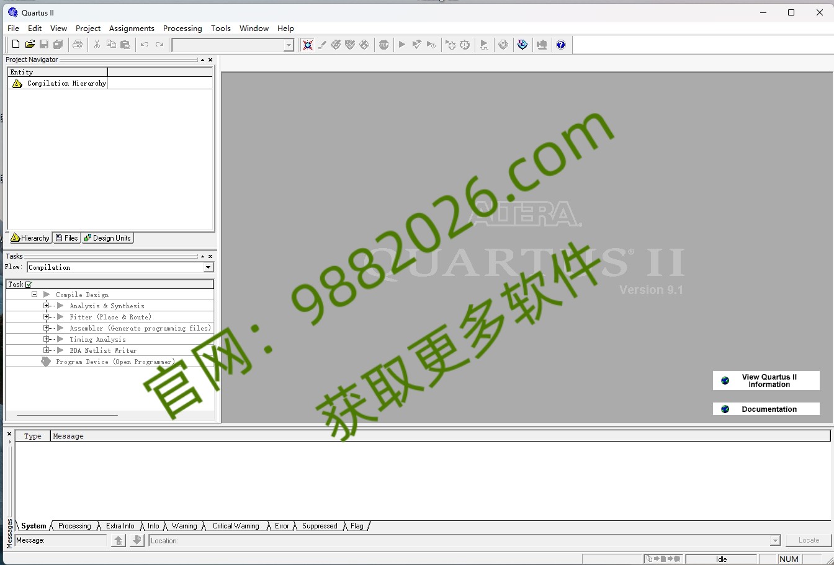
Task: Switch to the Processing messages tab
Action: point(74,526)
